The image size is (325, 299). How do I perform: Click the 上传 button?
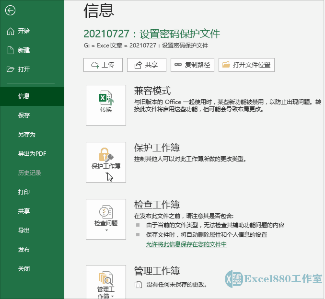pyautogui.click(x=103, y=65)
